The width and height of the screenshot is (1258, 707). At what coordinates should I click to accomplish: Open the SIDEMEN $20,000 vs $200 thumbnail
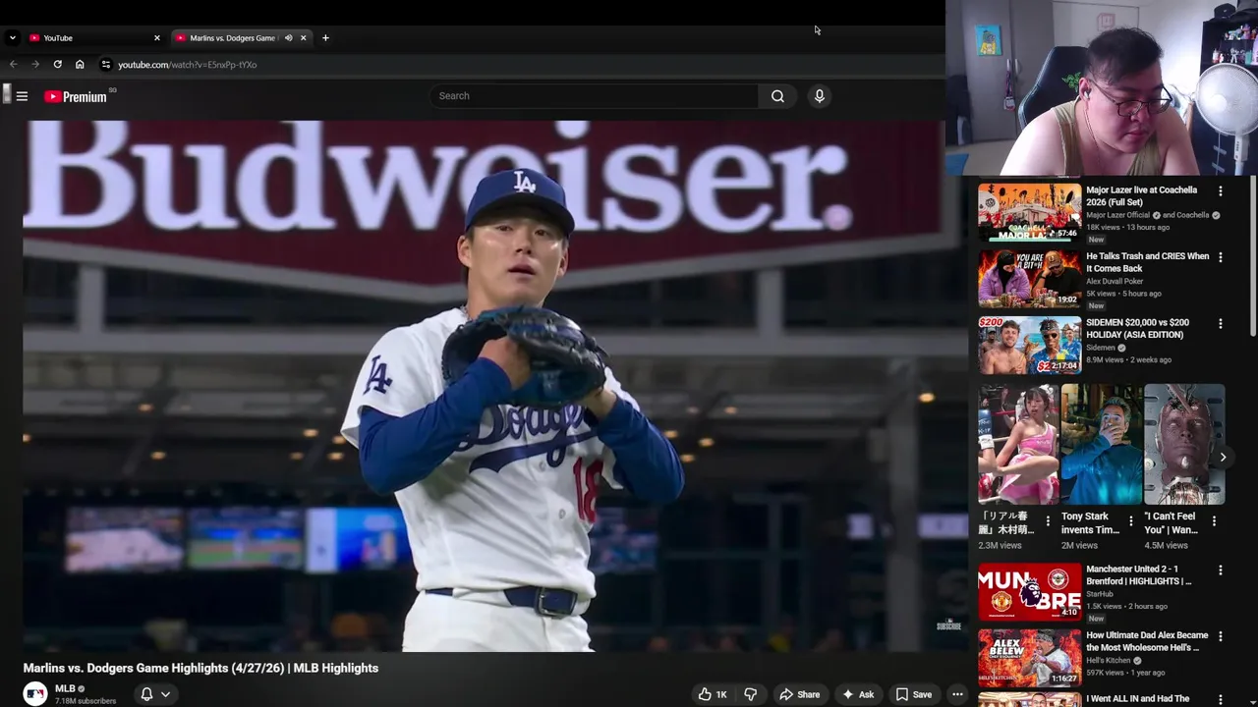(1029, 345)
